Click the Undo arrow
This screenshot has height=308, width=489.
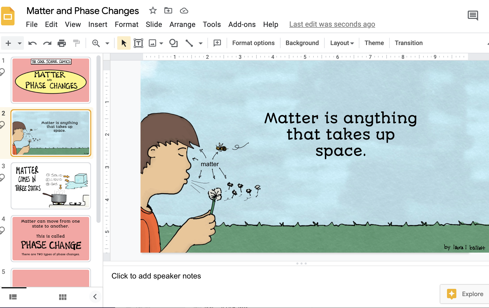(x=32, y=43)
